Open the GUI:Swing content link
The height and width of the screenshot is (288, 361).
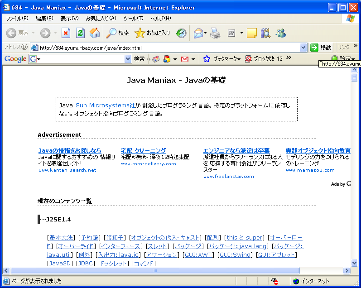[235, 255]
